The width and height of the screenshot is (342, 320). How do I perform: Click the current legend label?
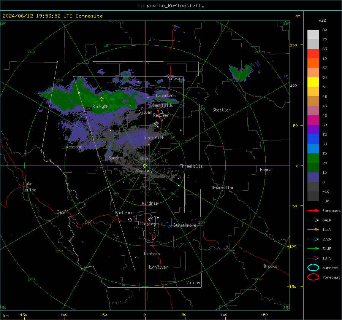coord(330,268)
